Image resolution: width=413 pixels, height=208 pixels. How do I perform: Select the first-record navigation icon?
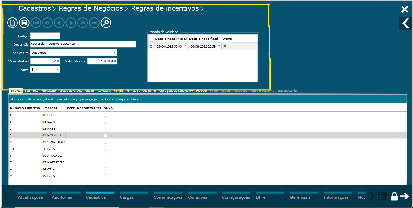(36, 23)
